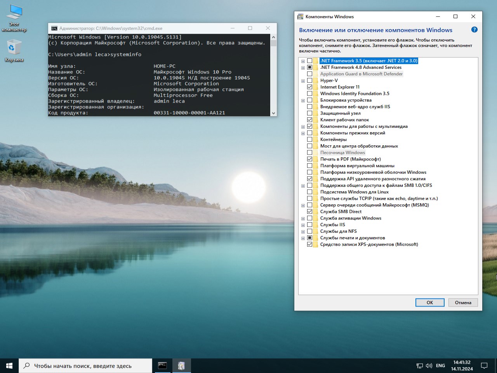Check the Контейнеры checkbox
This screenshot has height=373, width=497.
pos(309,139)
